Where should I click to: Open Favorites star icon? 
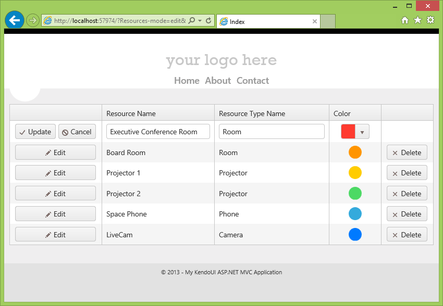coord(417,20)
